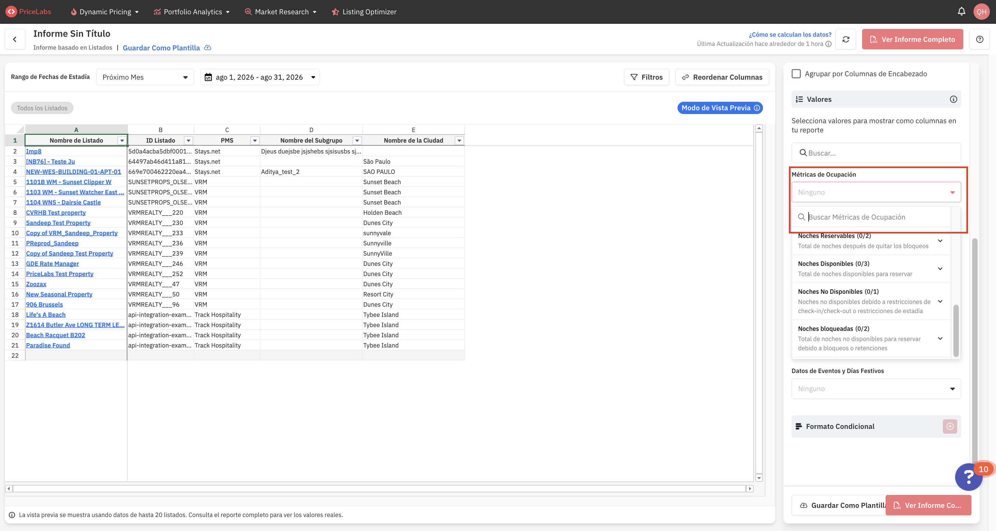This screenshot has height=531, width=996.
Task: Click the info icon in Valores header
Action: click(x=953, y=99)
